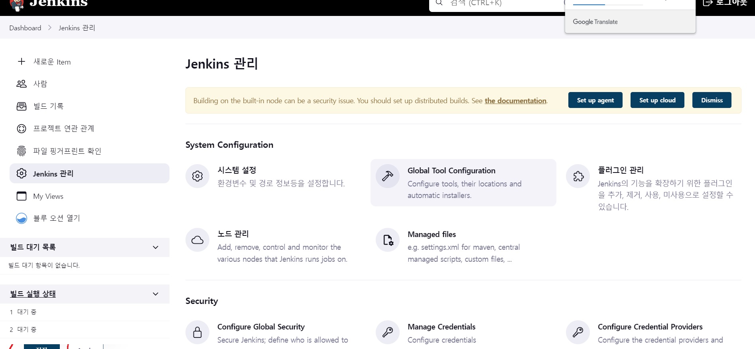The image size is (755, 349).
Task: Click the puzzle piece icon for 플러그인 관리
Action: (x=578, y=176)
